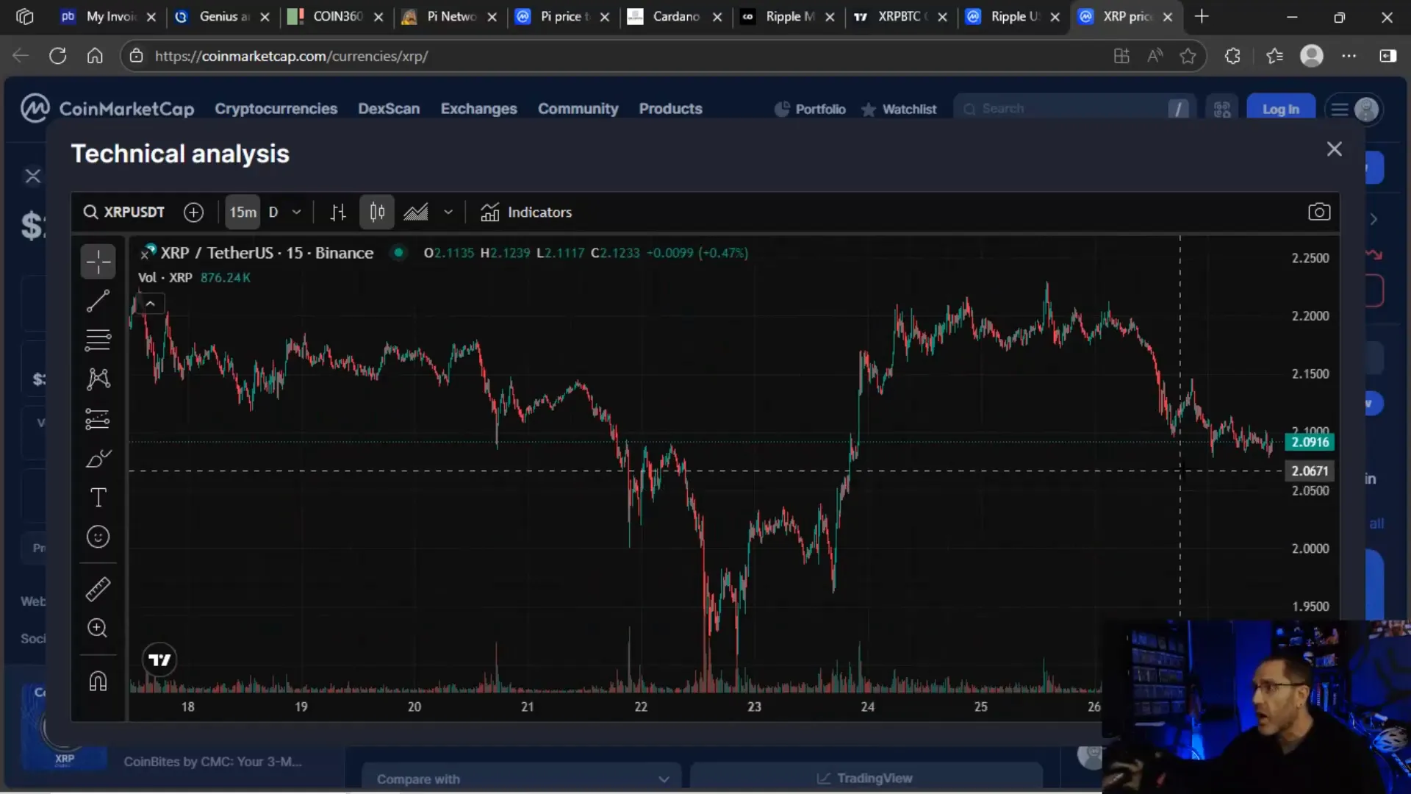Viewport: 1411px width, 794px height.
Task: Open the browser profile avatar
Action: click(x=1312, y=56)
